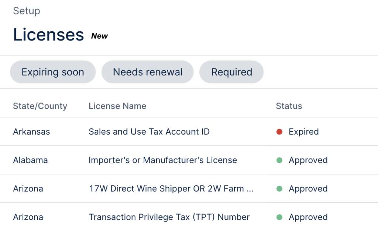The image size is (378, 230).
Task: Go to the Setup breadcrumb
Action: point(27,11)
